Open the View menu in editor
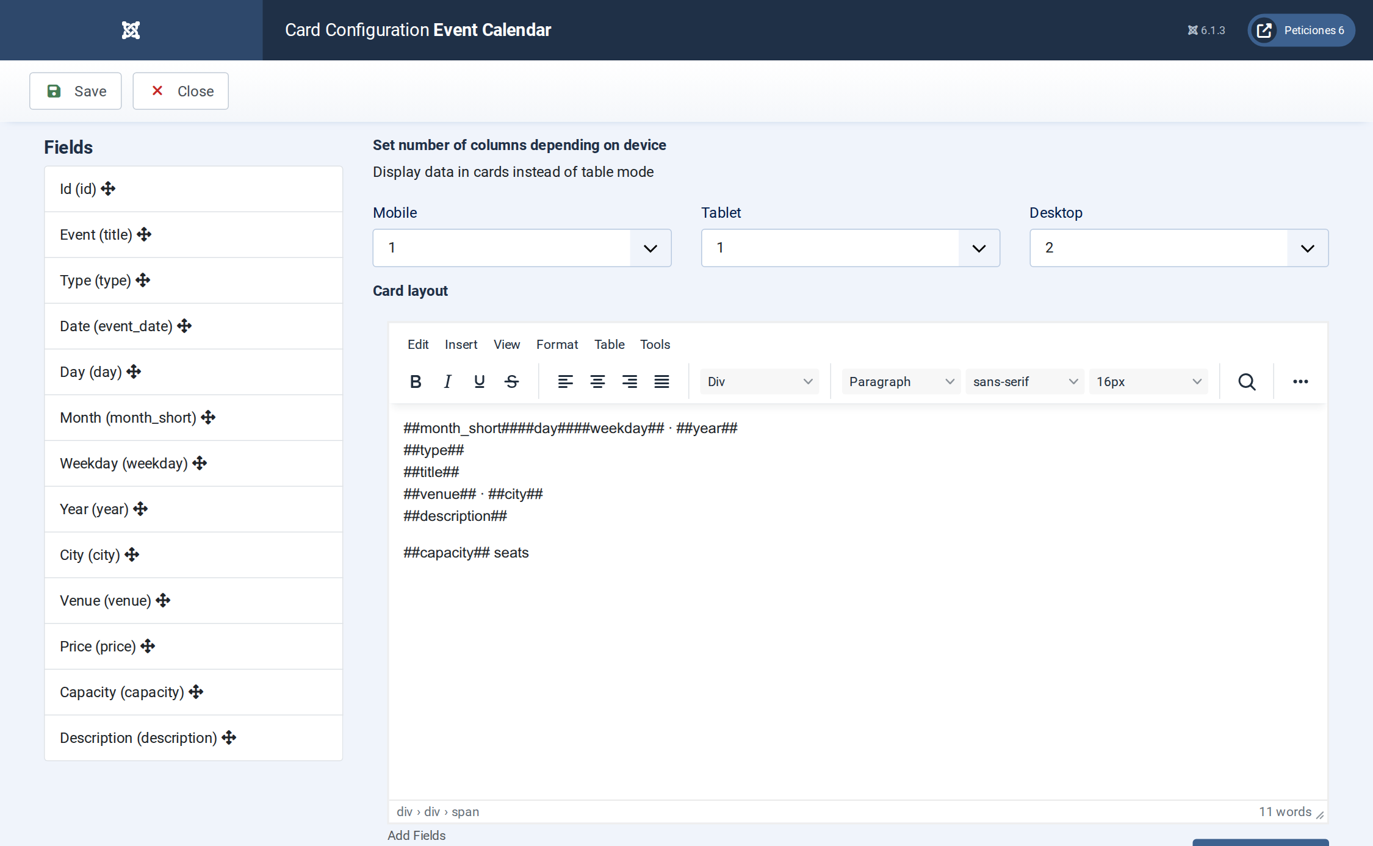 [506, 345]
